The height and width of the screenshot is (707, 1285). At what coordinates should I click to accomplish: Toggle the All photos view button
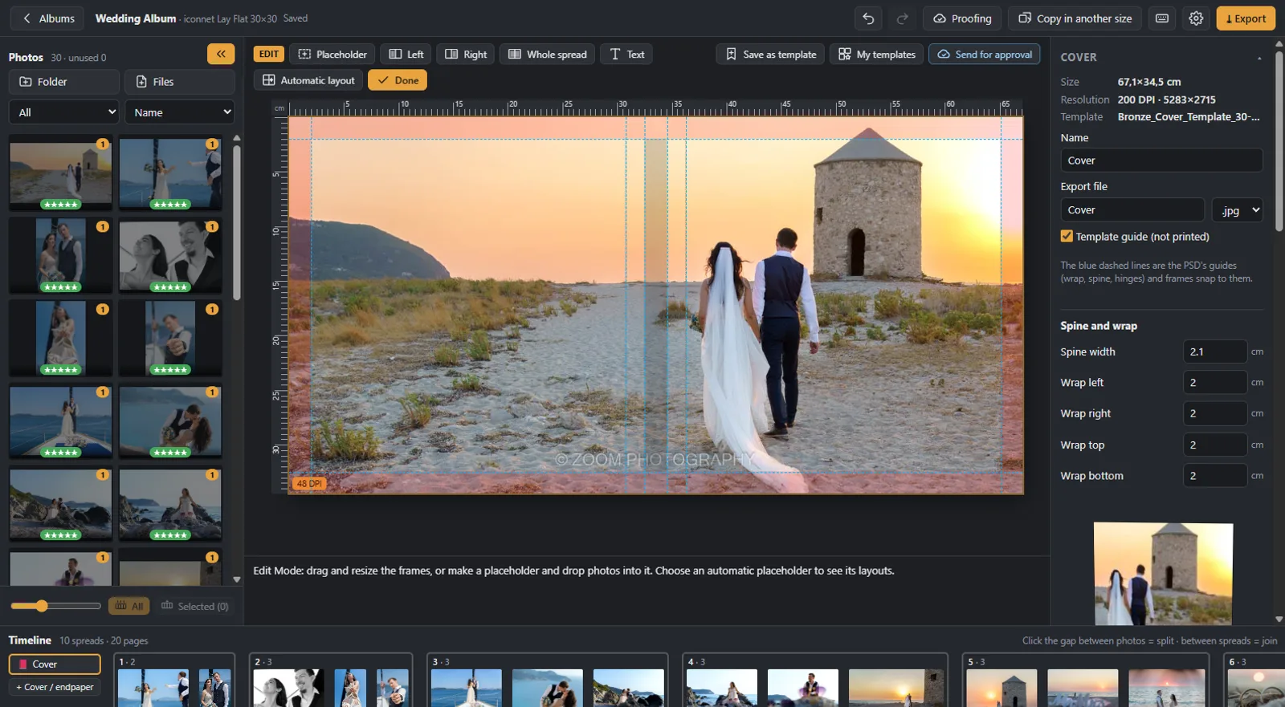coord(129,606)
